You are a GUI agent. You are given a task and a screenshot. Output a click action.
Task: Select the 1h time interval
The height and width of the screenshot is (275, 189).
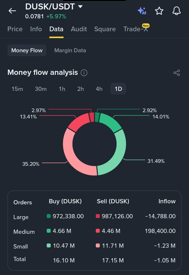[x=62, y=89]
